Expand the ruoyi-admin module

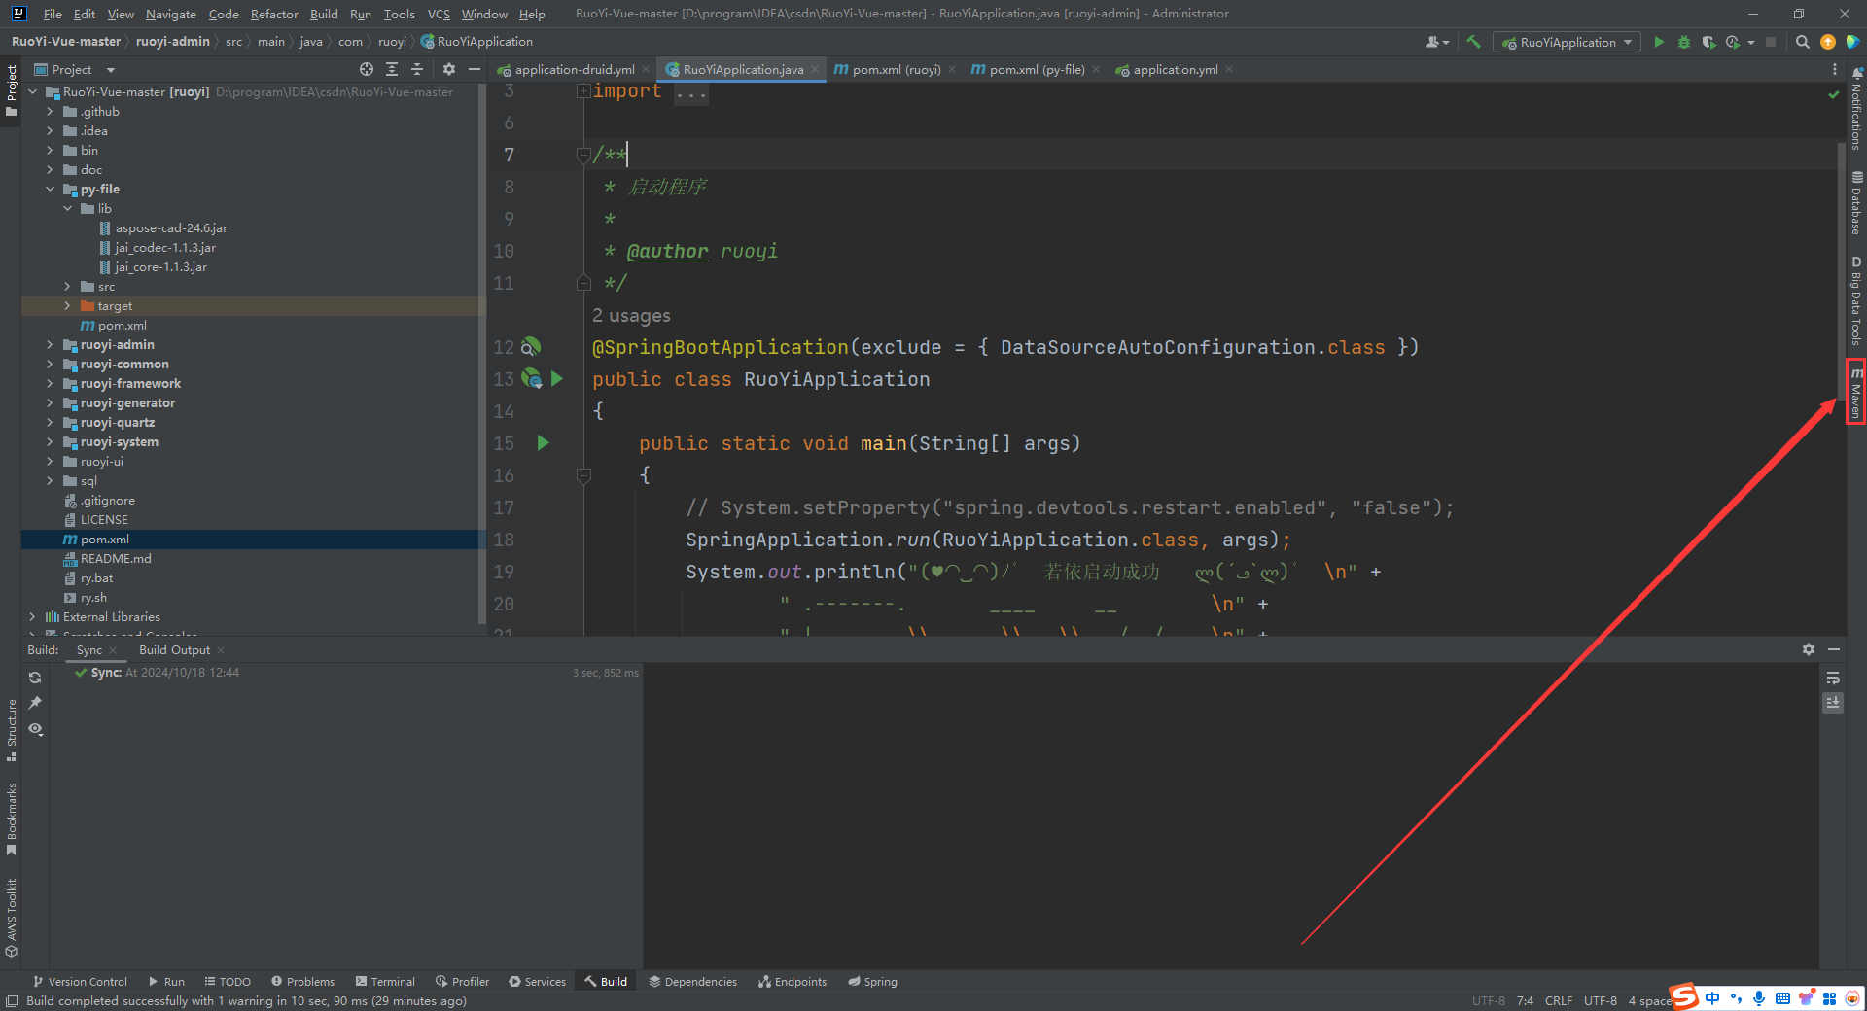[50, 345]
